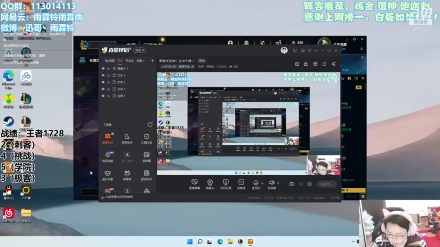This screenshot has height=247, width=440.
Task: Open toolbox more options circle icon
Action: [150, 125]
